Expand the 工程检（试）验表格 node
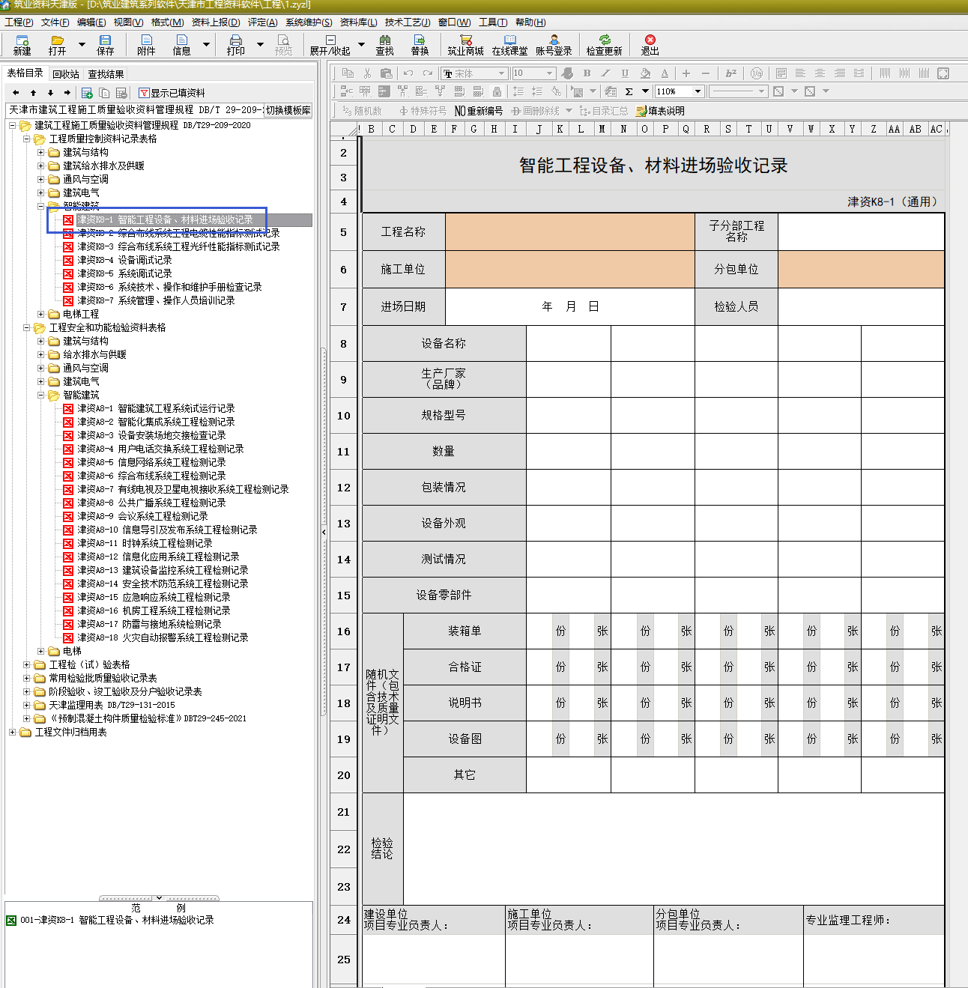This screenshot has width=968, height=988. (x=27, y=664)
